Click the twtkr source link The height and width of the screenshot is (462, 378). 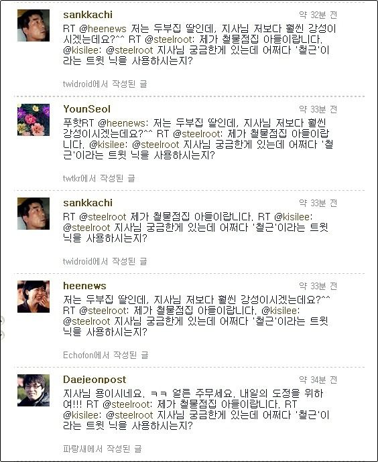pos(72,178)
